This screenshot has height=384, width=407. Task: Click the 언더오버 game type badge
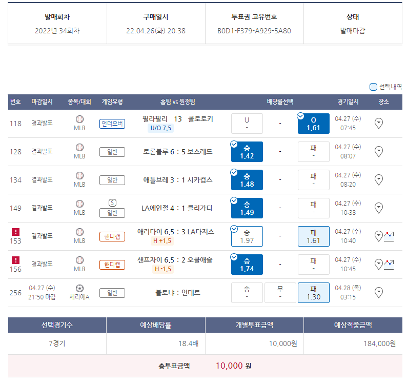[x=112, y=124]
